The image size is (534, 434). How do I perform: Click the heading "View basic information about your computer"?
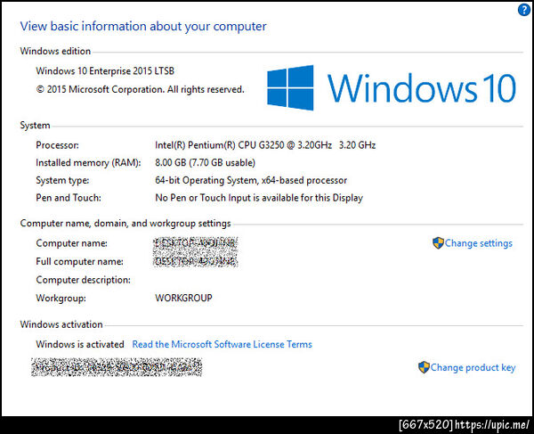point(143,27)
